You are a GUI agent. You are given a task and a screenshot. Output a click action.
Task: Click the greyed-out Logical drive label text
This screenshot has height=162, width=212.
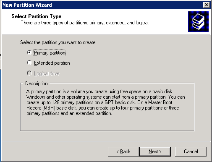pos(47,73)
